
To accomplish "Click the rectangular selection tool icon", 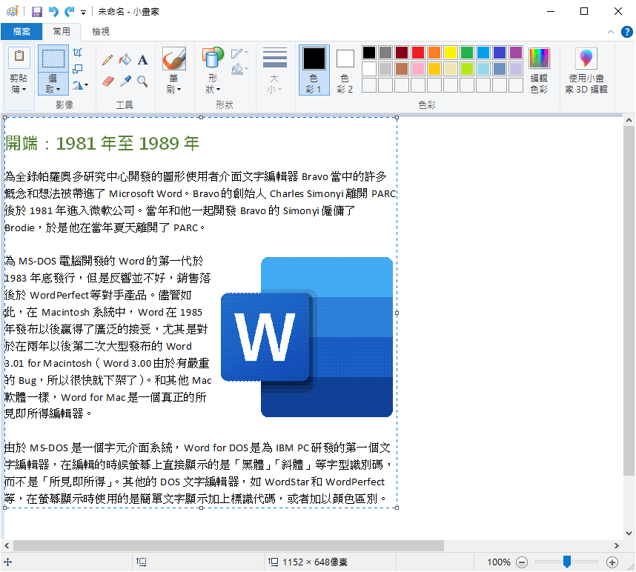I will (x=53, y=59).
